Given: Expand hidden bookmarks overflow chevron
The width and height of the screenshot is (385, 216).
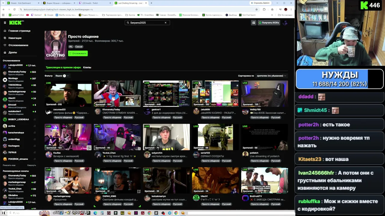Looking at the screenshot, I should (x=272, y=15).
